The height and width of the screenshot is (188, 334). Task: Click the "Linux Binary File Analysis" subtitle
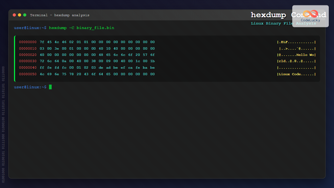tap(283, 23)
